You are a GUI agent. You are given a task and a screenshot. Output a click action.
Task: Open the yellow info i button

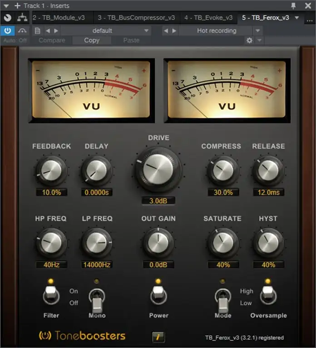tap(158, 337)
